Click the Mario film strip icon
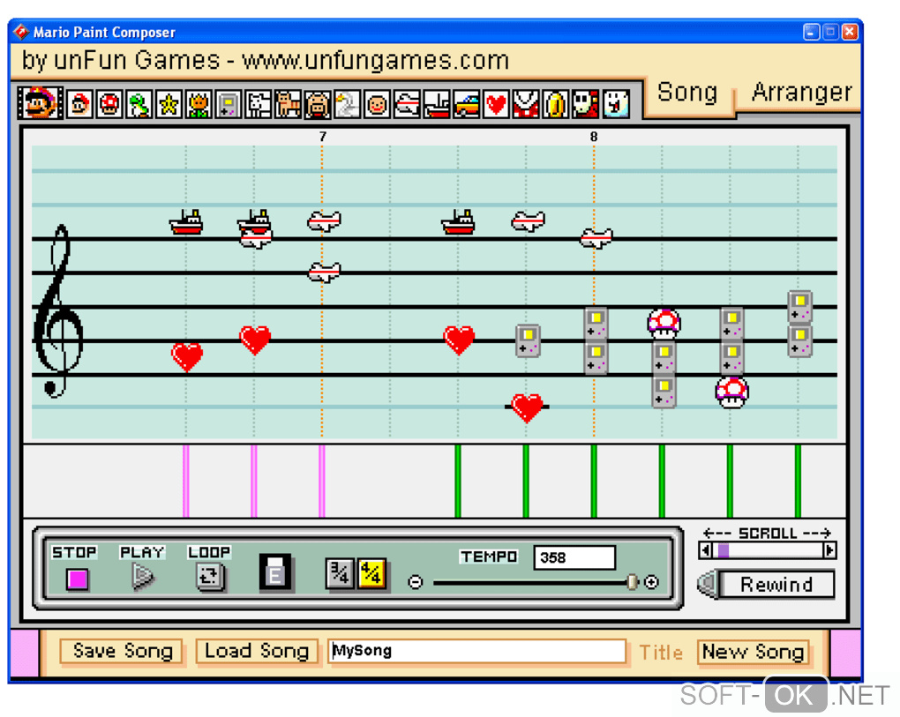900x717 pixels. pos(40,103)
